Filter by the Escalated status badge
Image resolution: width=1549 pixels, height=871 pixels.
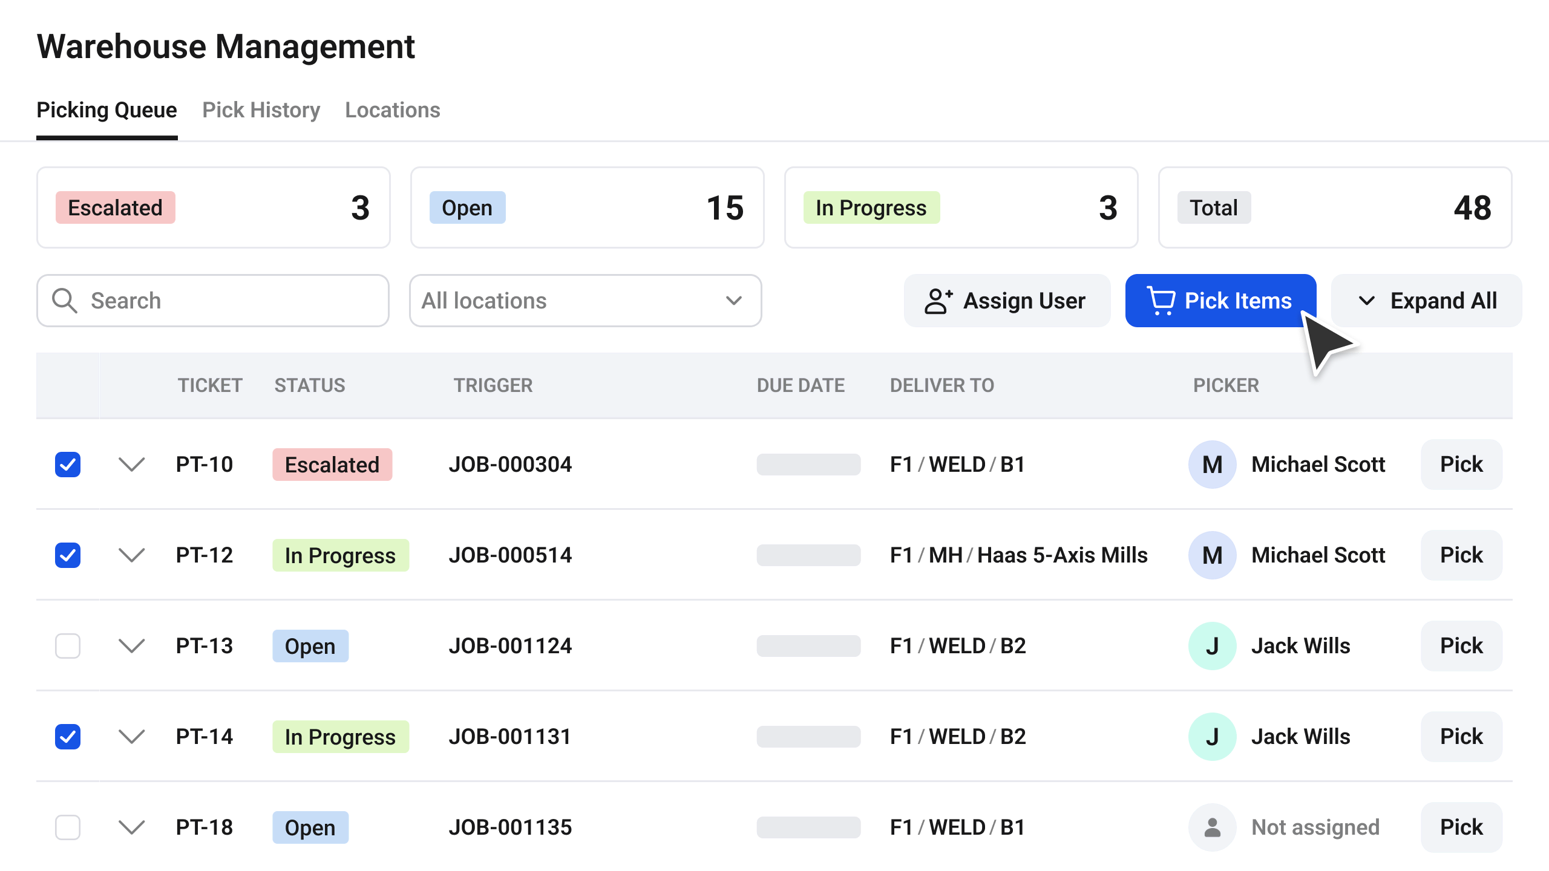pyautogui.click(x=116, y=207)
